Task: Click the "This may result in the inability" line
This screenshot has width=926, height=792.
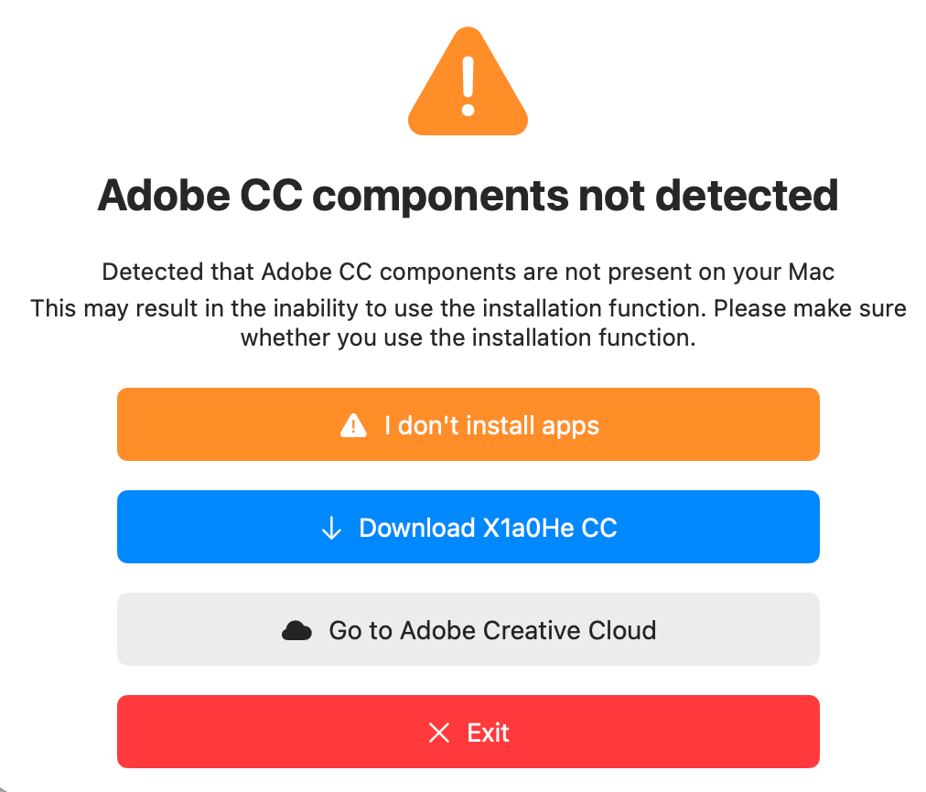Action: pos(468,307)
